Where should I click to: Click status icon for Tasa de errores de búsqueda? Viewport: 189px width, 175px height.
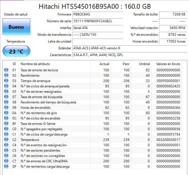(6, 97)
